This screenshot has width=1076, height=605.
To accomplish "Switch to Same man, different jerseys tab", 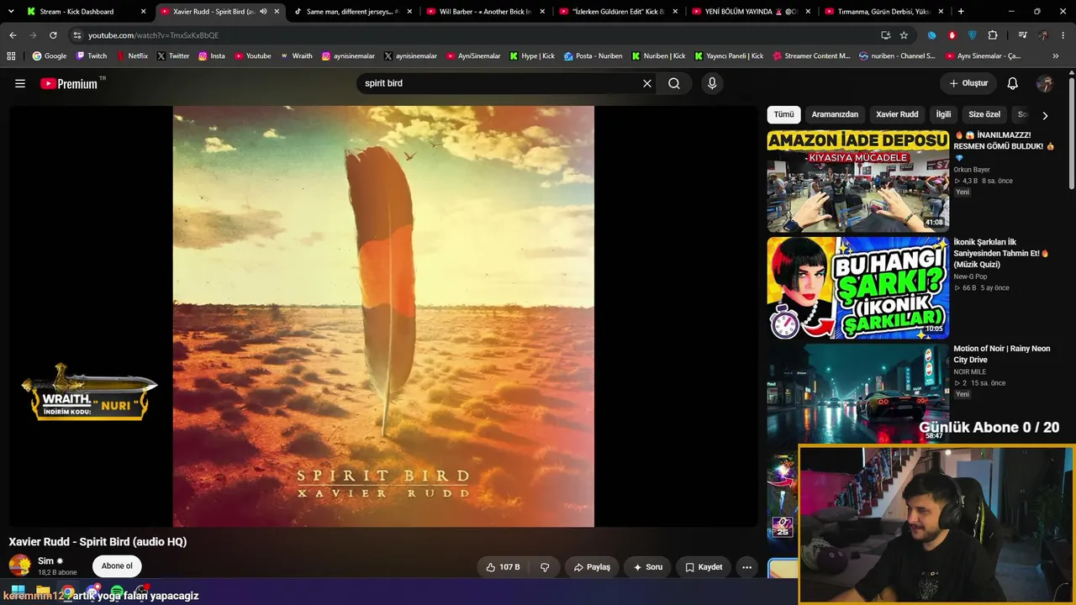I will [x=353, y=12].
